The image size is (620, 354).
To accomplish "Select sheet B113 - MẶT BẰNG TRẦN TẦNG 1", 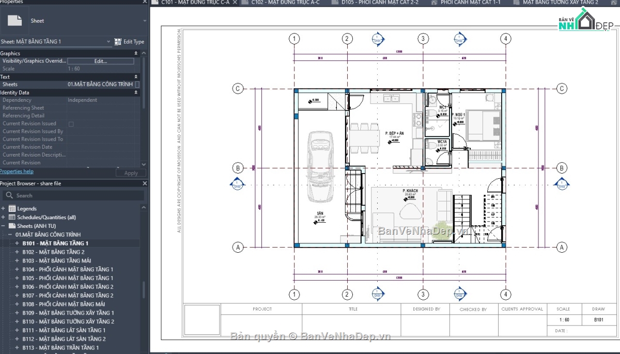I will (x=60, y=348).
